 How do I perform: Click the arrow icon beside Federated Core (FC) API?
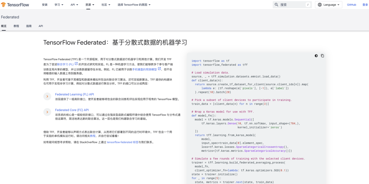tap(47, 112)
